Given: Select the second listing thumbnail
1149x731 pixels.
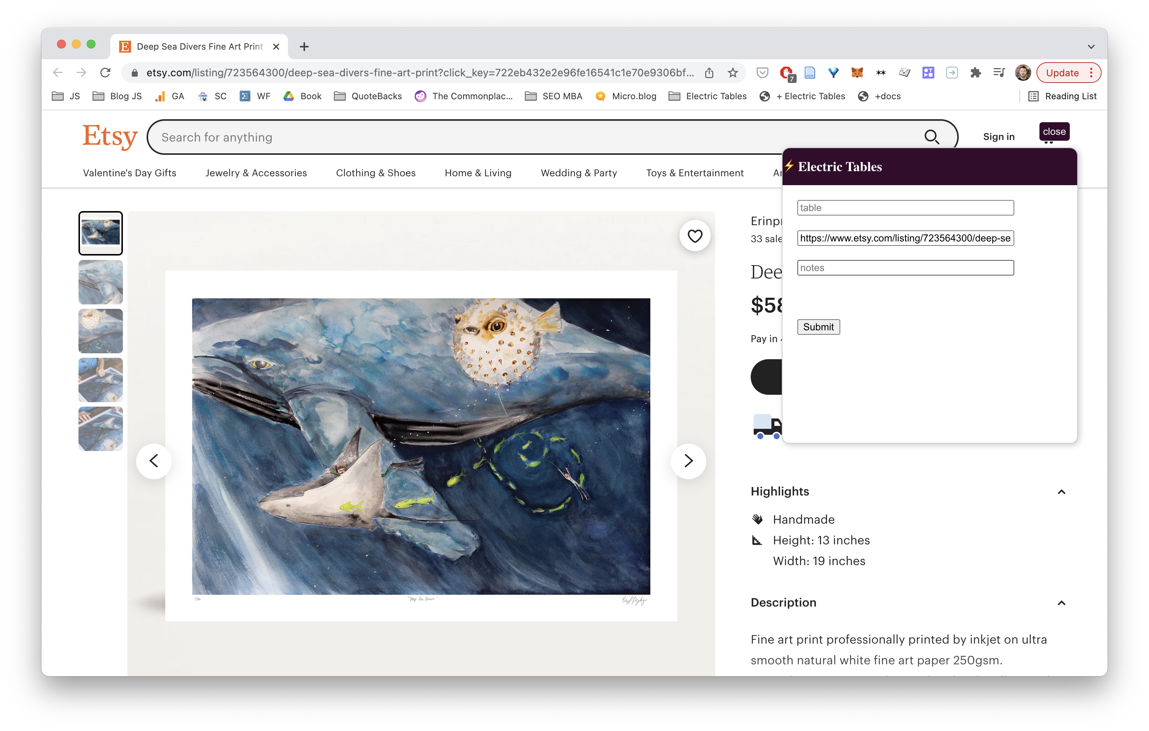Looking at the screenshot, I should tap(101, 282).
